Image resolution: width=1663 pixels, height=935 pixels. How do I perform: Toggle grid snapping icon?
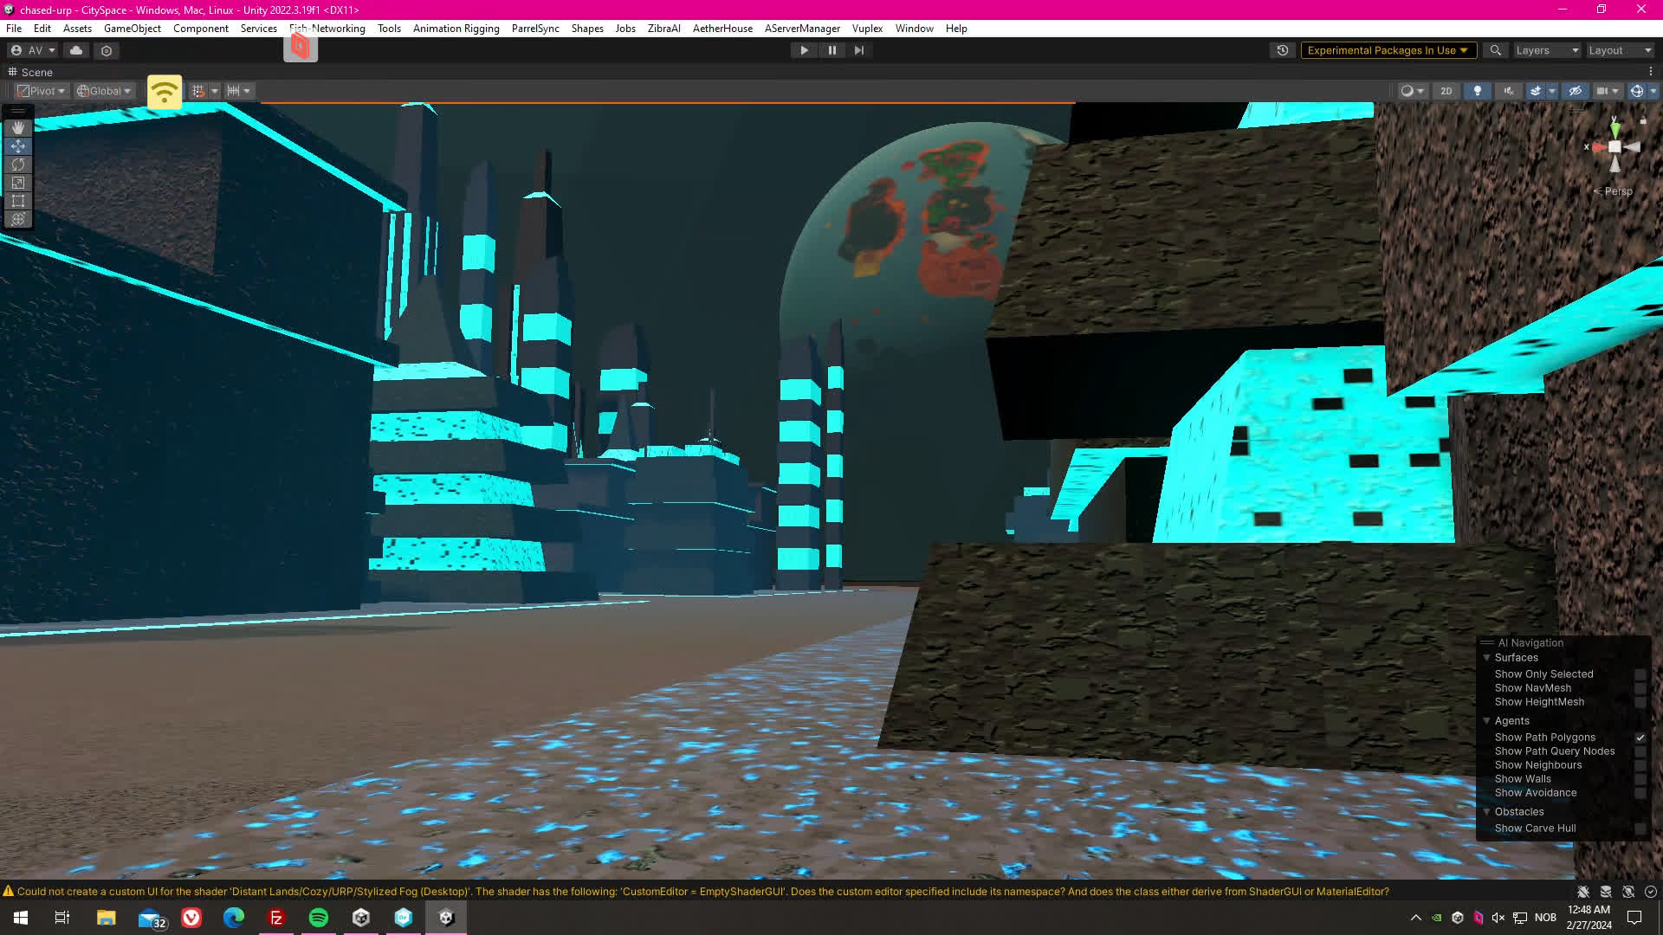click(x=198, y=91)
